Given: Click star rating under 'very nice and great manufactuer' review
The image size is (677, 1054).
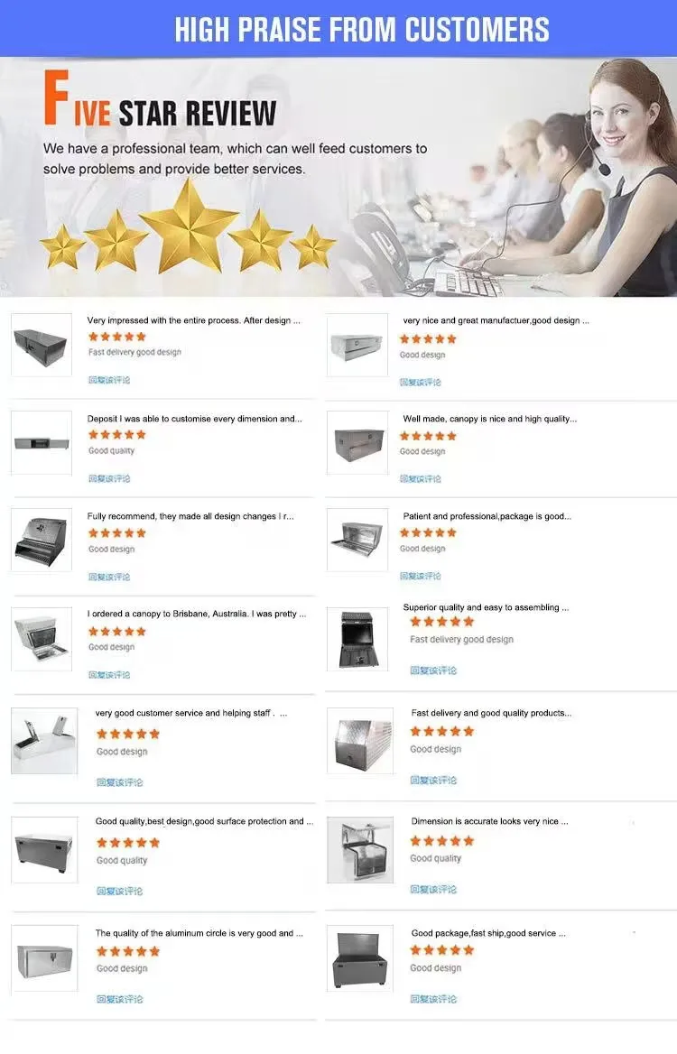Looking at the screenshot, I should pyautogui.click(x=428, y=339).
